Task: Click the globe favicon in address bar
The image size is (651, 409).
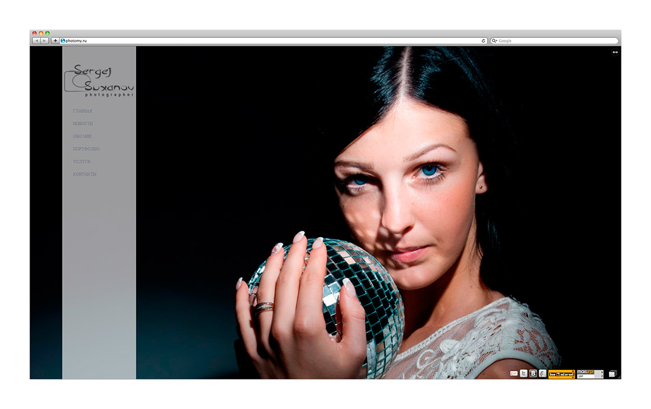Action: 63,41
